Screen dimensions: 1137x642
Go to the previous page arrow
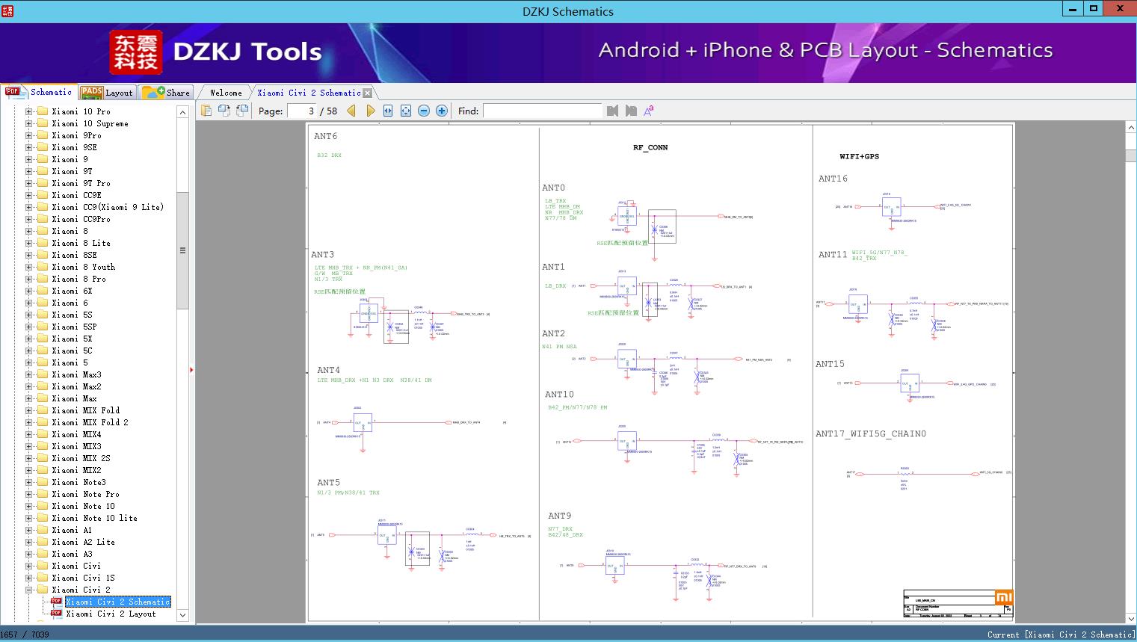[351, 111]
